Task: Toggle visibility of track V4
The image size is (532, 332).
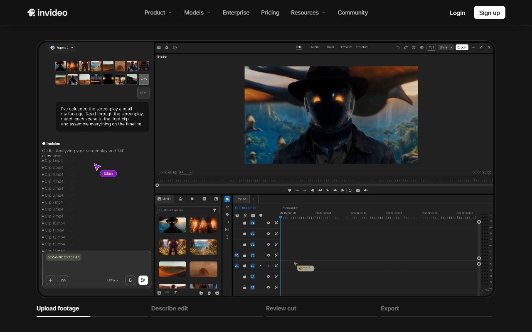Action: 268,223
